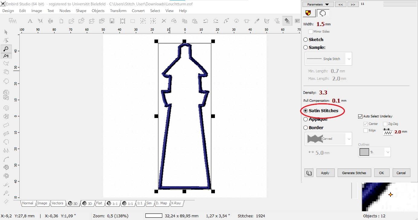Viewport: 418px width, 220px height.
Task: Click the Save design icon
Action: pyautogui.click(x=112, y=21)
